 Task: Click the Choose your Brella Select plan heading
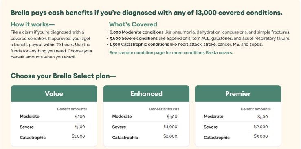pos(64,76)
